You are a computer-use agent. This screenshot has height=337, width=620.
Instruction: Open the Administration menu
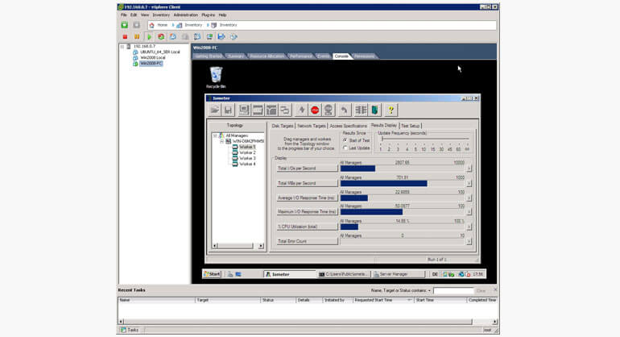[185, 15]
